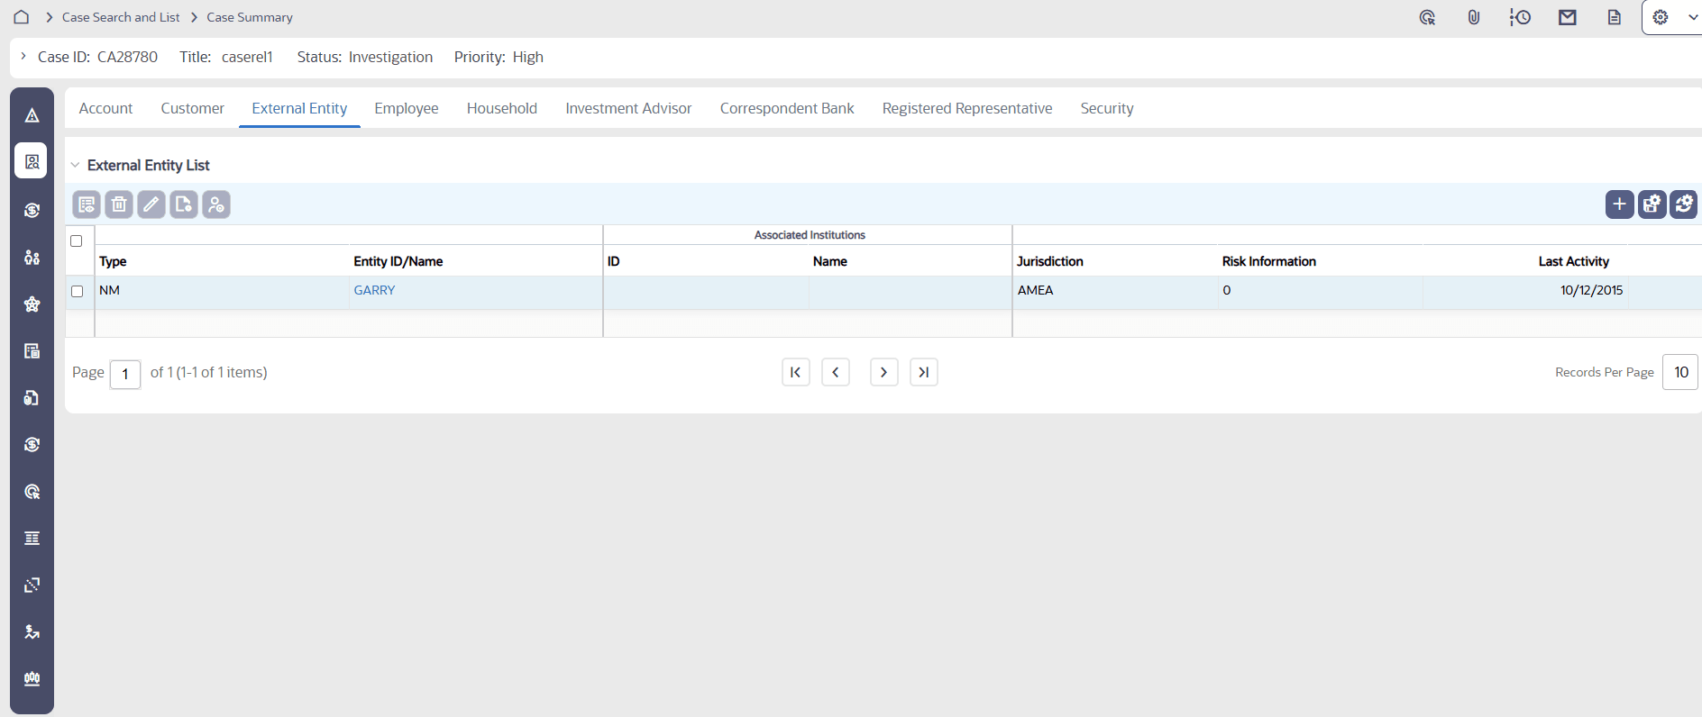The image size is (1702, 717).
Task: Open attachments via the paperclip icon
Action: [1474, 17]
